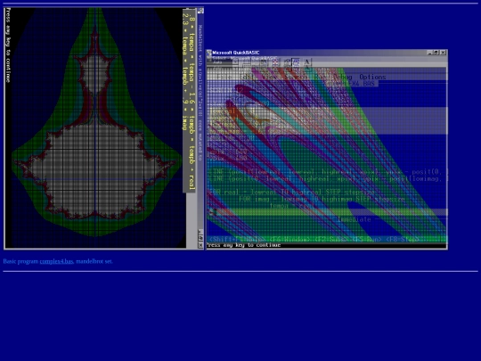Open the Options menu in QuickBASIC

372,77
